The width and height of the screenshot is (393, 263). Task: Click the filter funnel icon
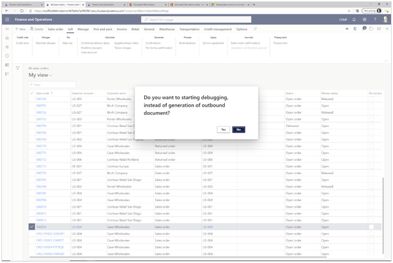pyautogui.click(x=18, y=68)
